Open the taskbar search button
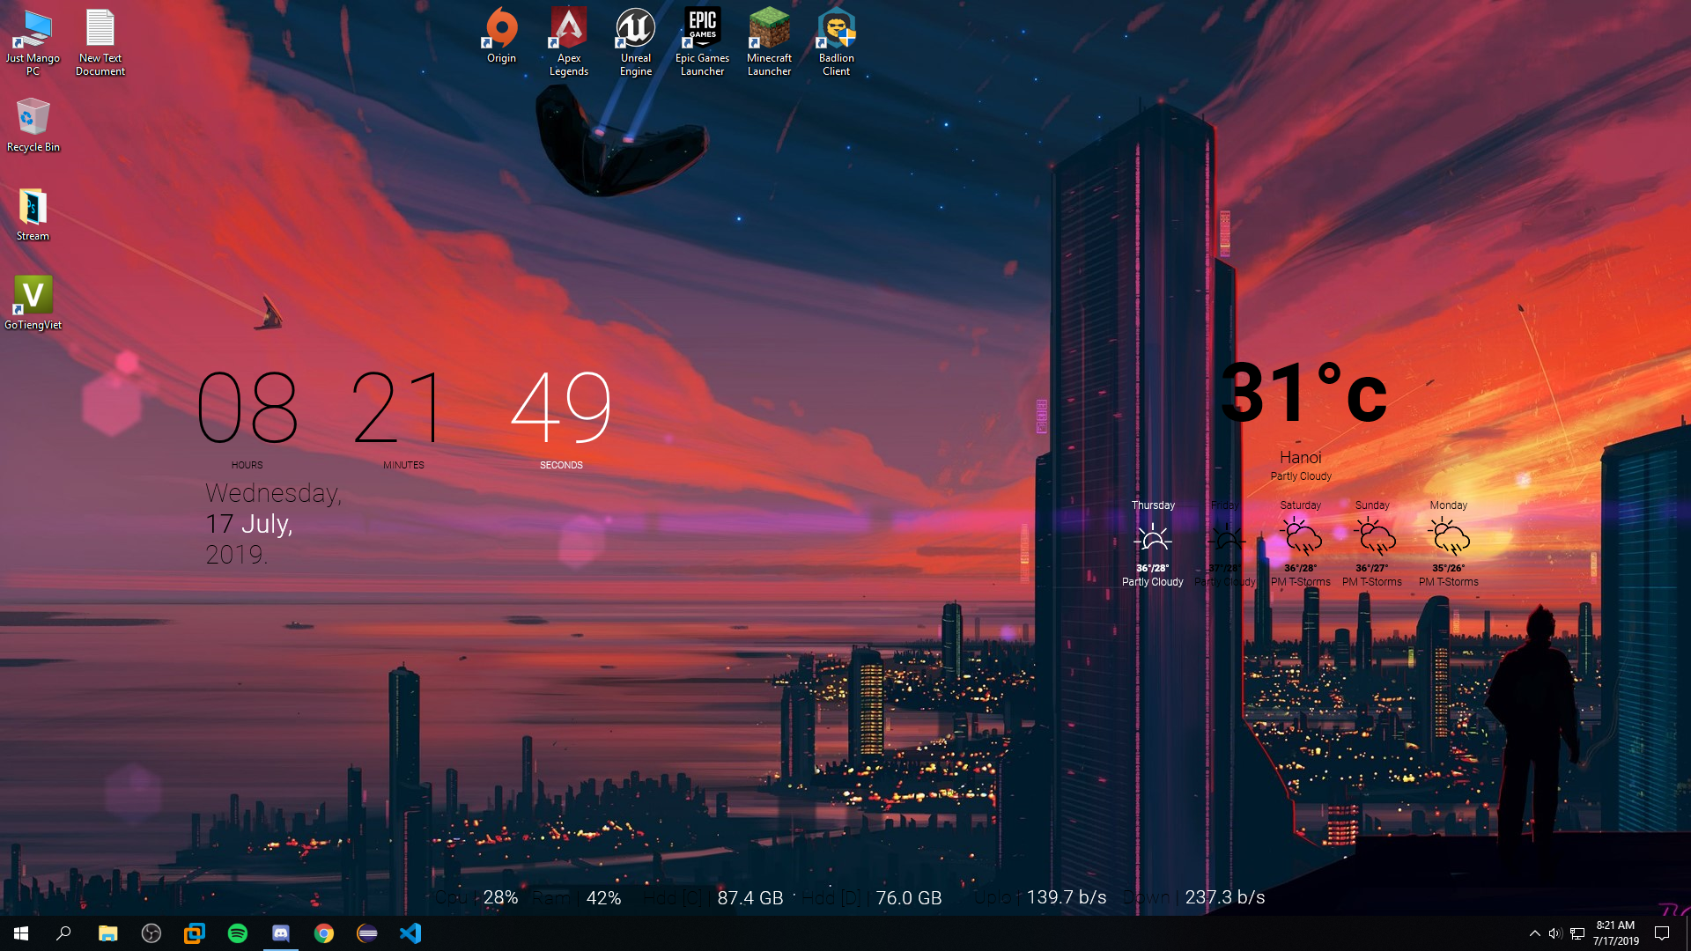Viewport: 1691px width, 951px height. point(63,933)
